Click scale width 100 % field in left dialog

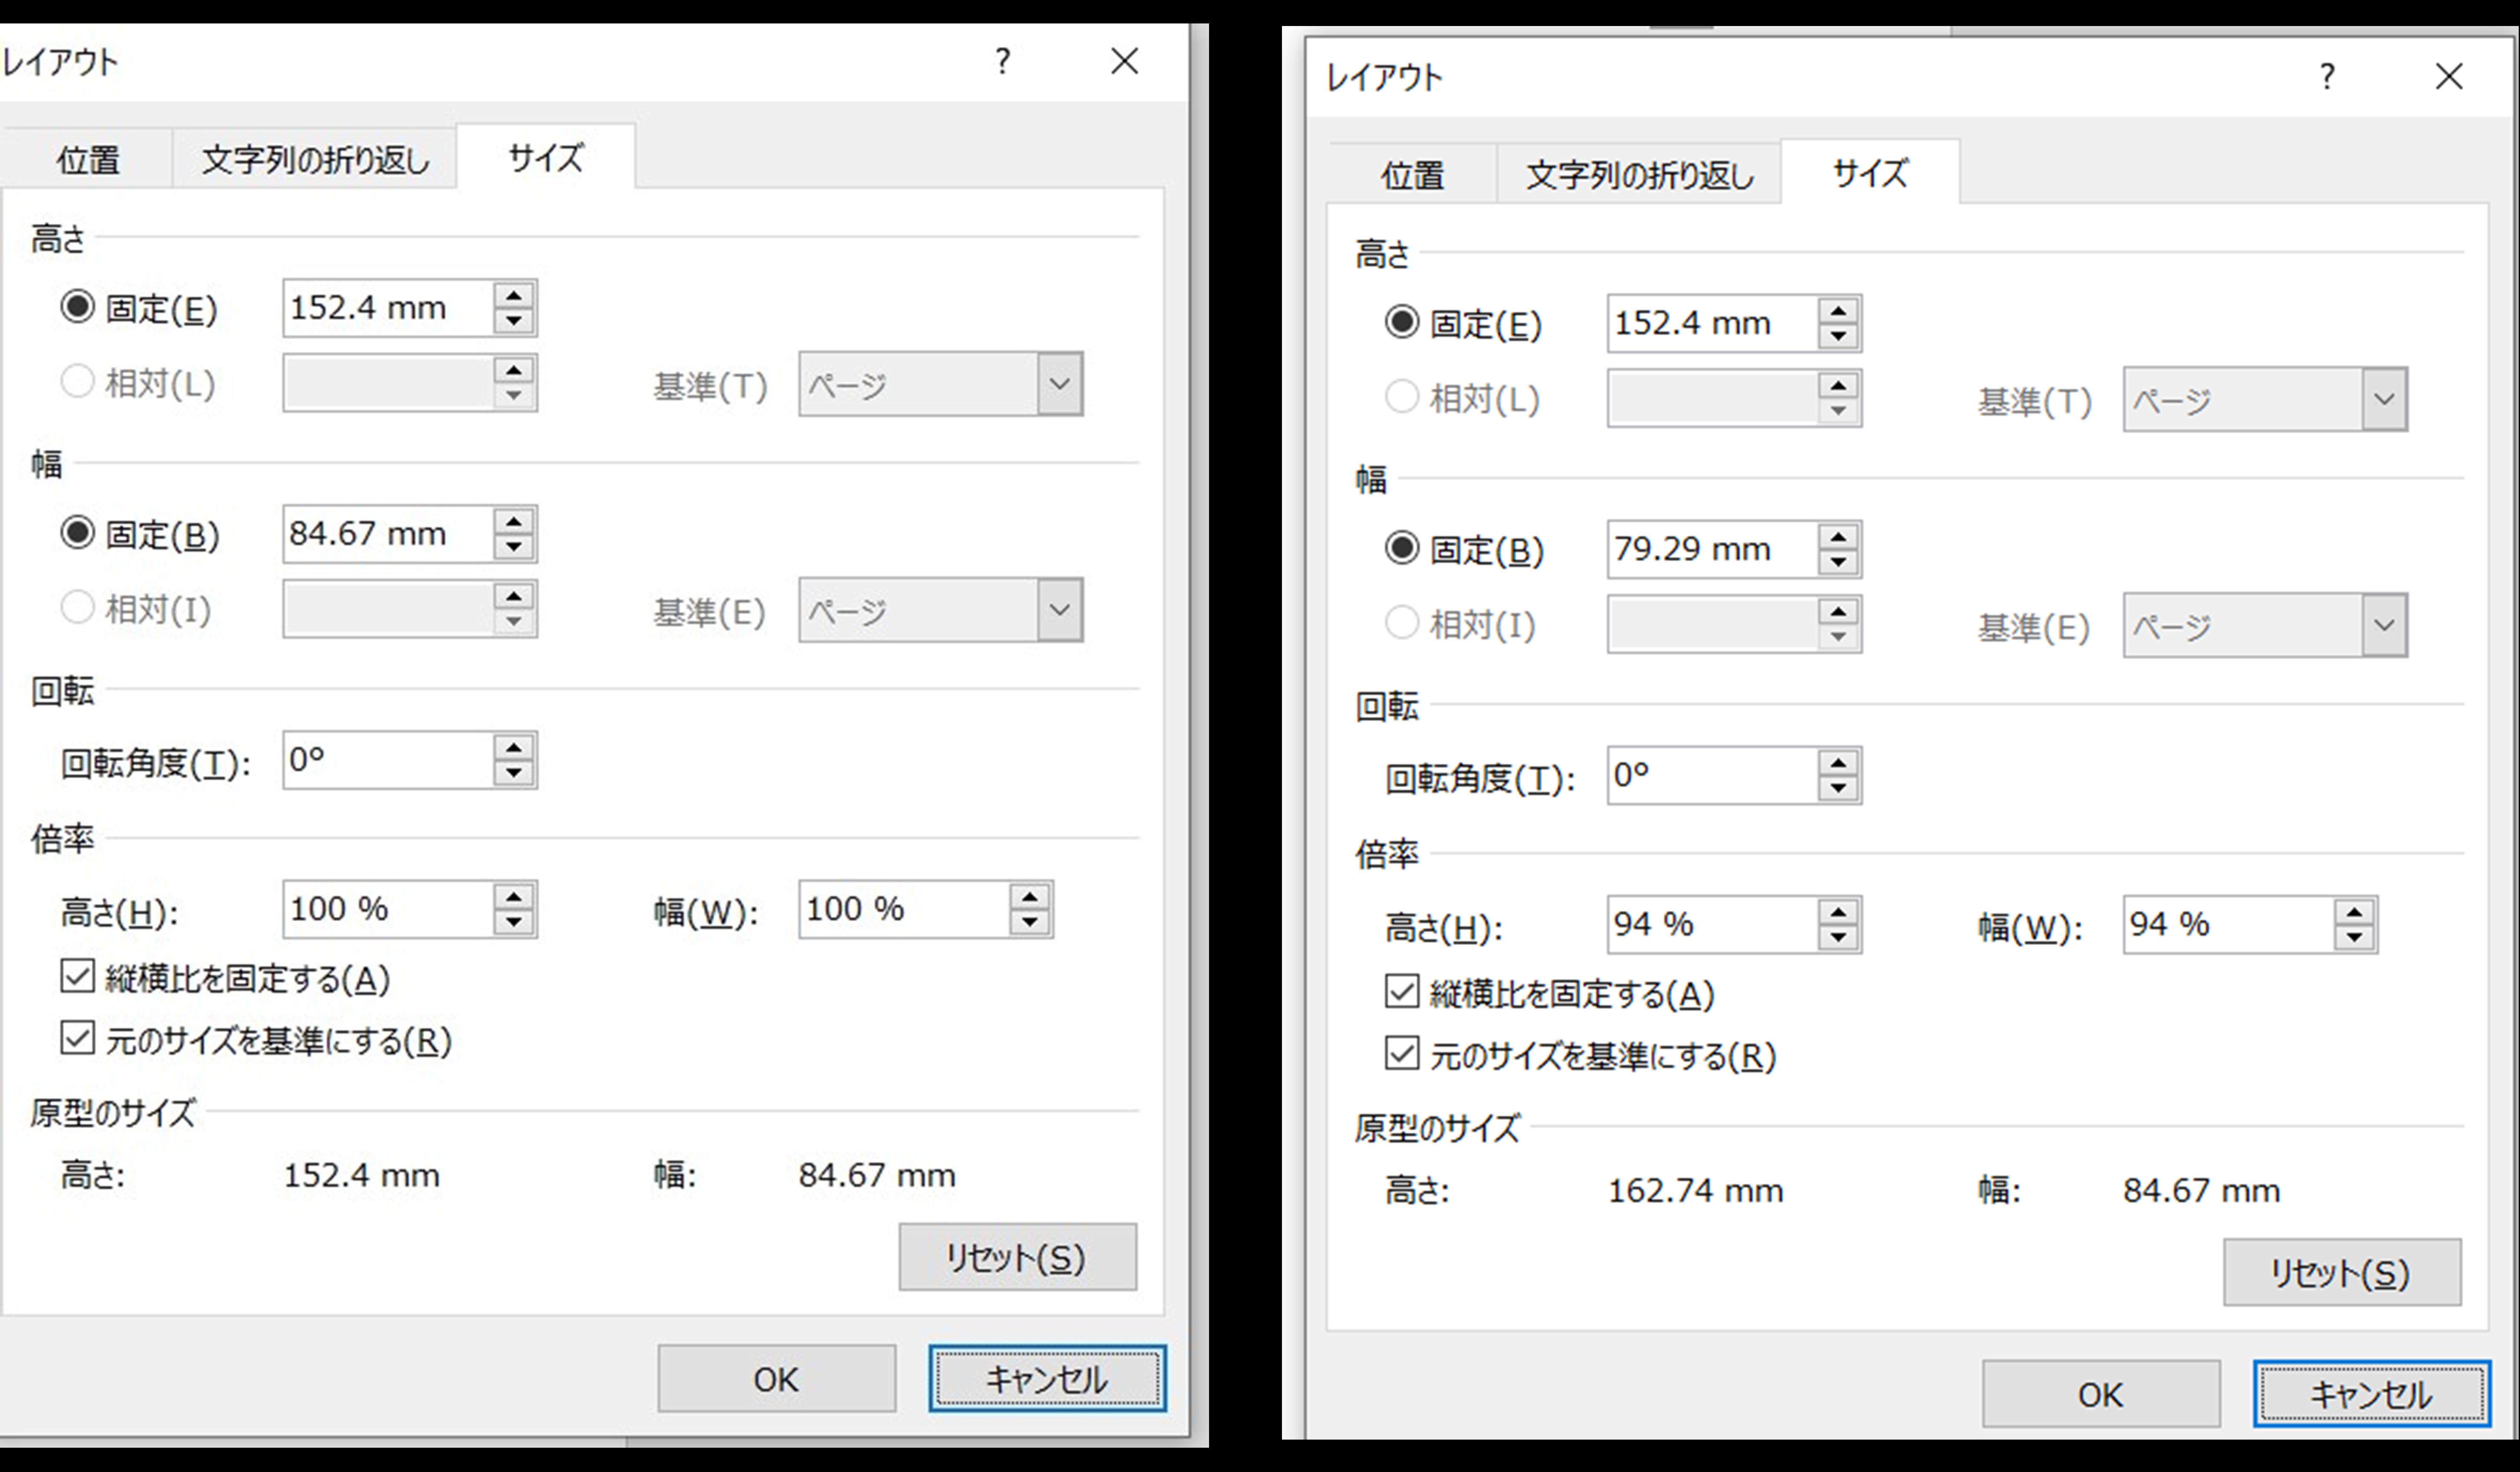[904, 909]
